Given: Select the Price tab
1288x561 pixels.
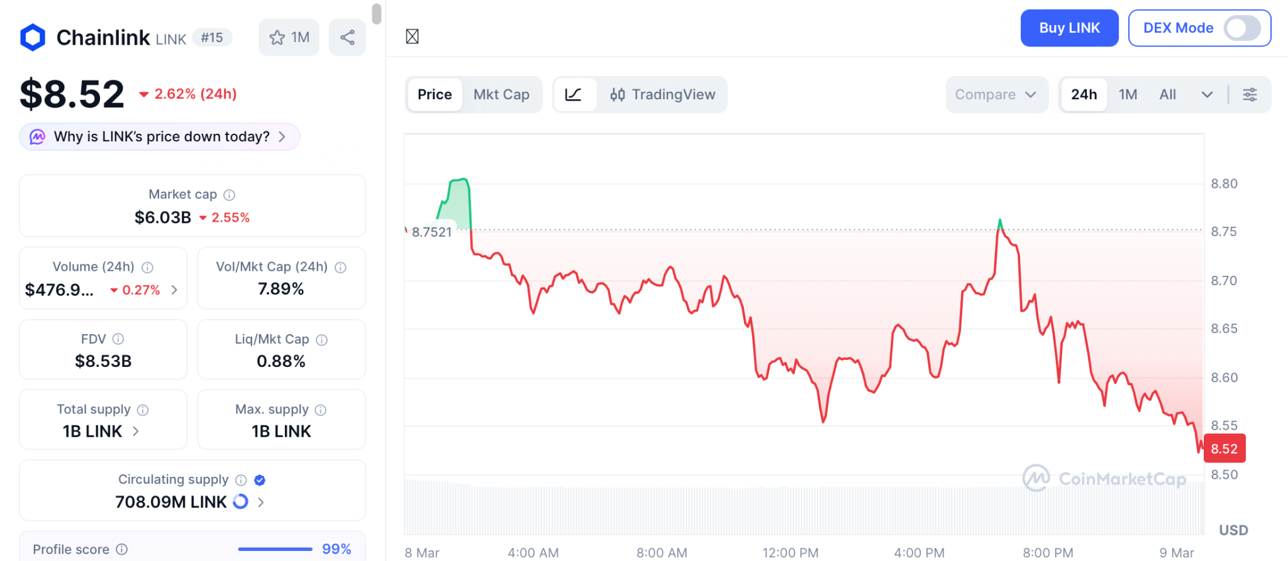Looking at the screenshot, I should [x=435, y=95].
